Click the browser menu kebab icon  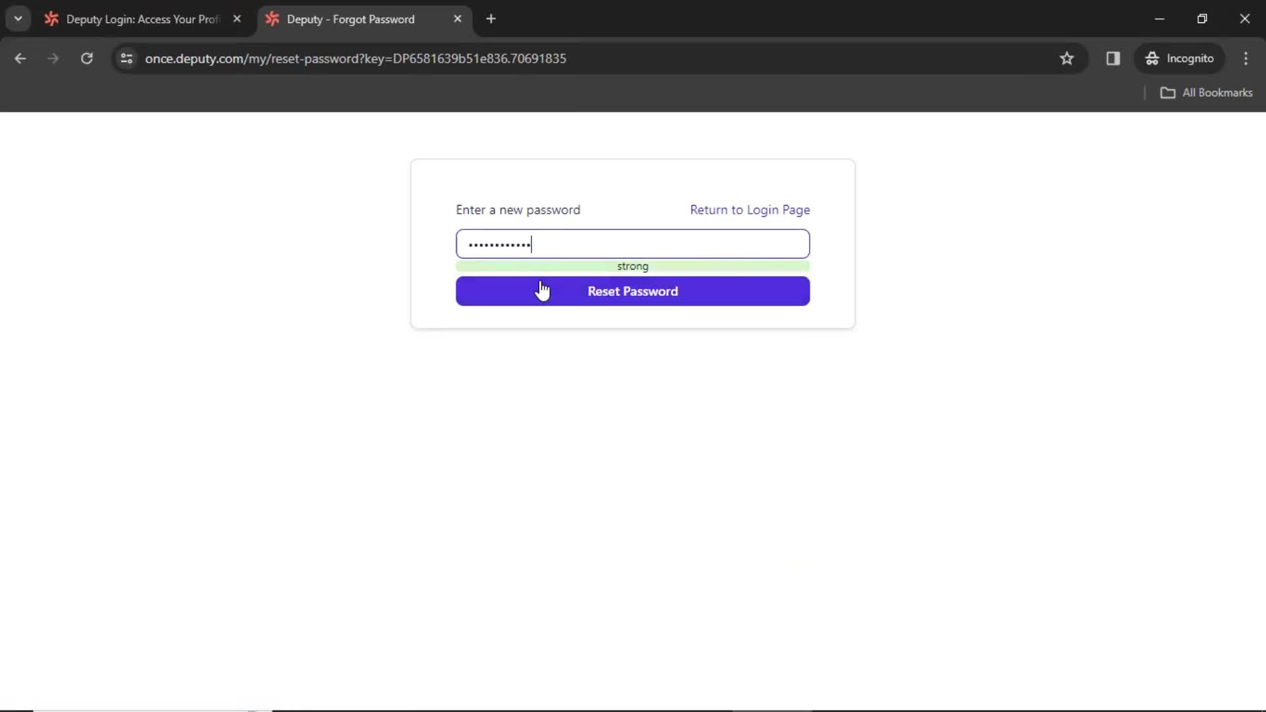[1247, 58]
